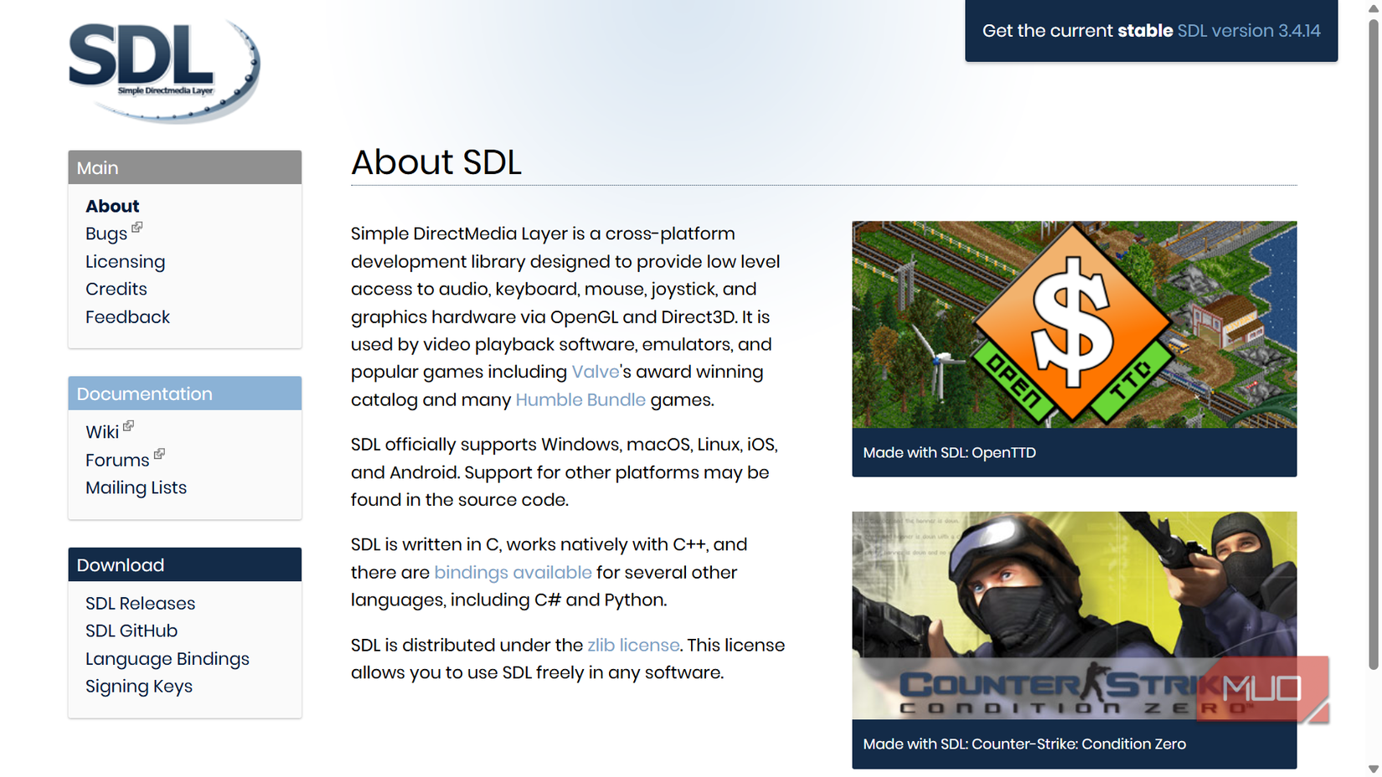Open the bindings available link
1382x777 pixels.
click(513, 573)
